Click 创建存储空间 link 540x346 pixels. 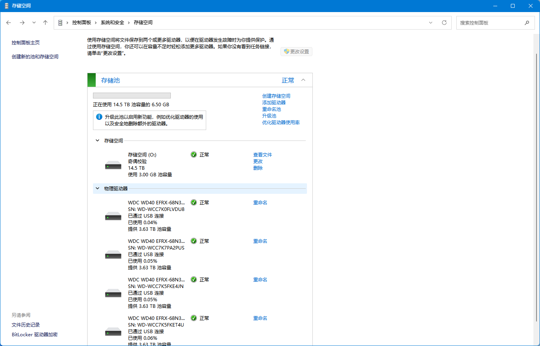276,96
